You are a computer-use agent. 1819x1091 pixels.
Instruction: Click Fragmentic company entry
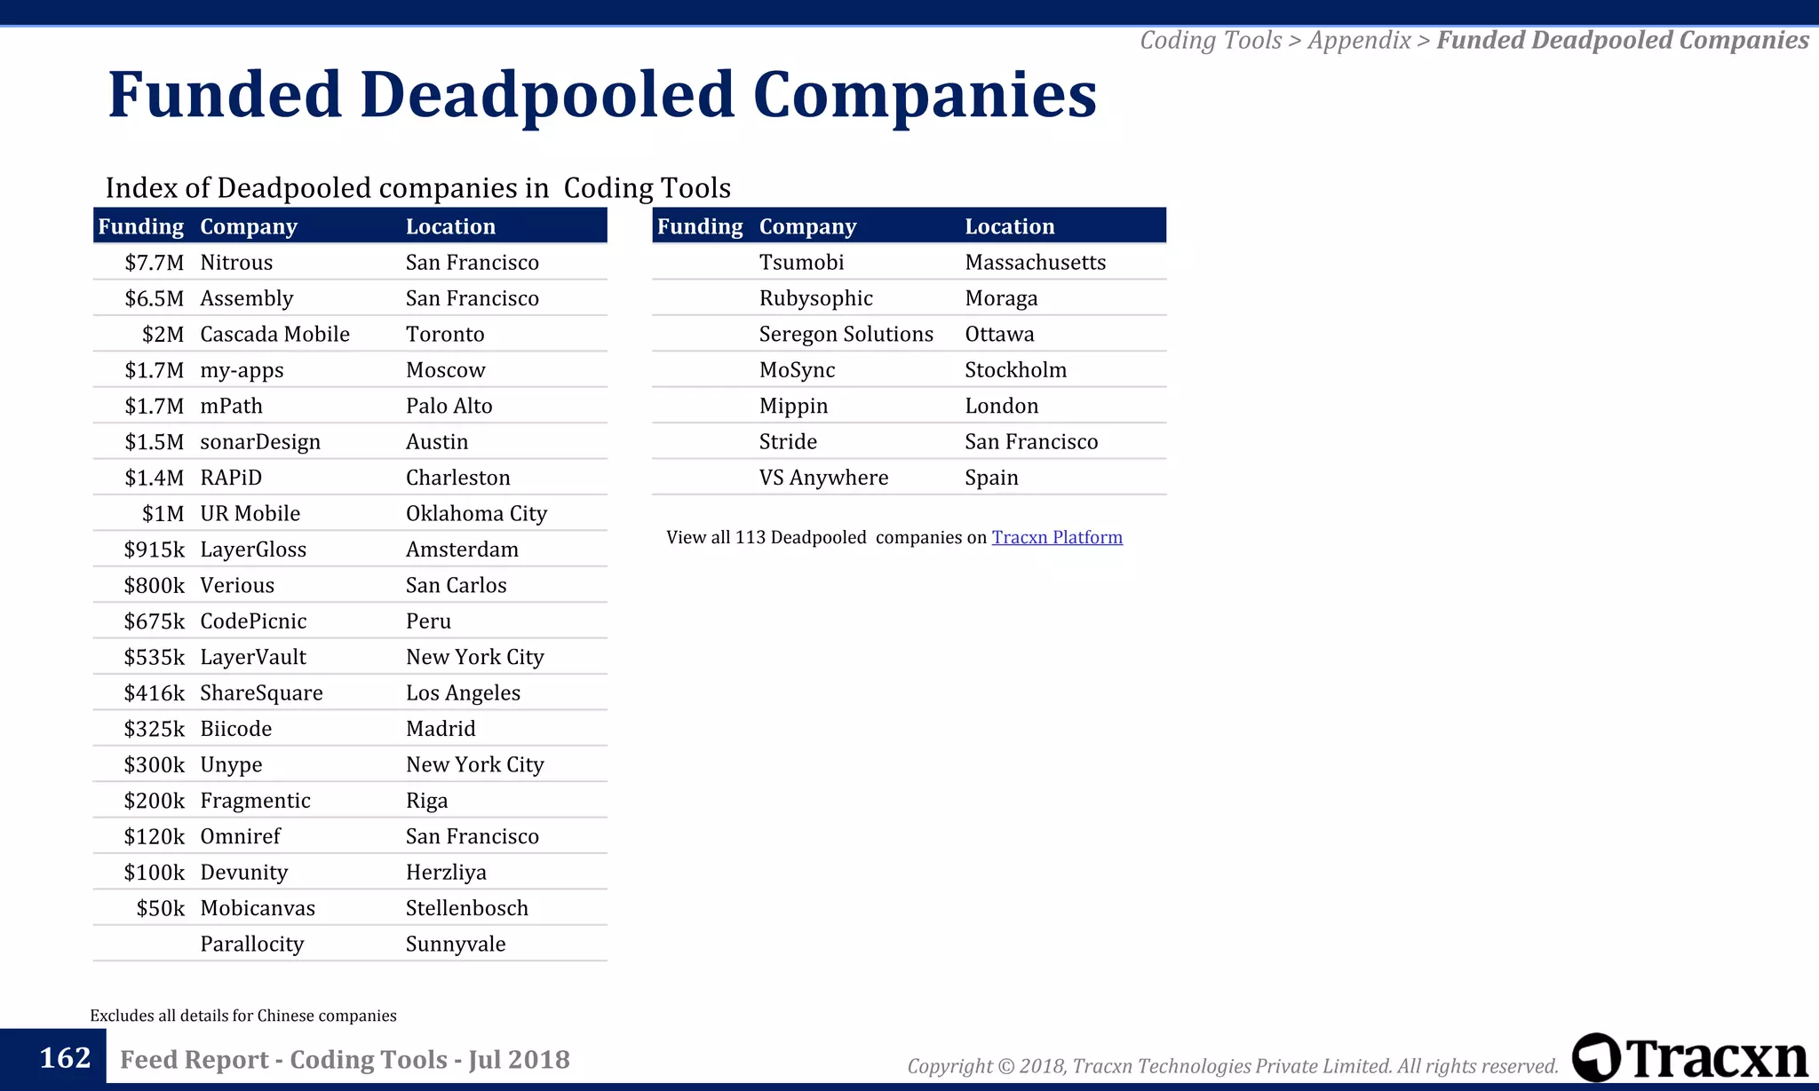pos(256,801)
